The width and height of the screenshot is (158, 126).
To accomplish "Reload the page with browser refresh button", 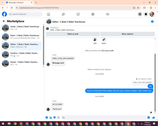I will [12, 8].
